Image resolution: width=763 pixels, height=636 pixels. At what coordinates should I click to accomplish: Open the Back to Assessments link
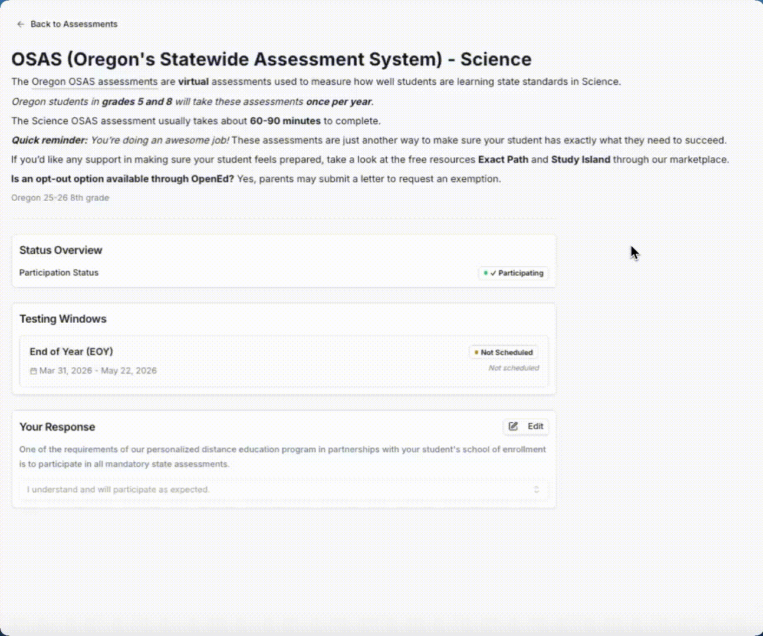click(74, 24)
